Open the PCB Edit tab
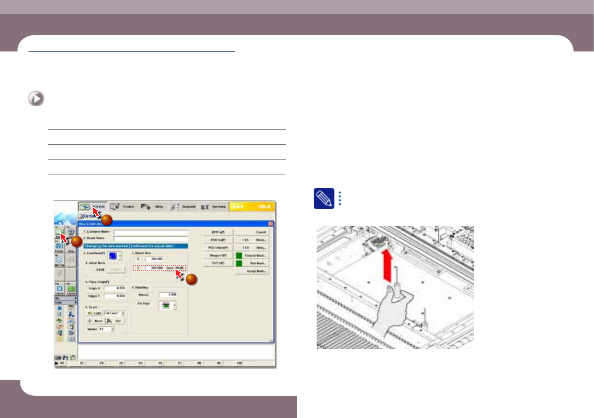The width and height of the screenshot is (594, 418). tap(93, 207)
